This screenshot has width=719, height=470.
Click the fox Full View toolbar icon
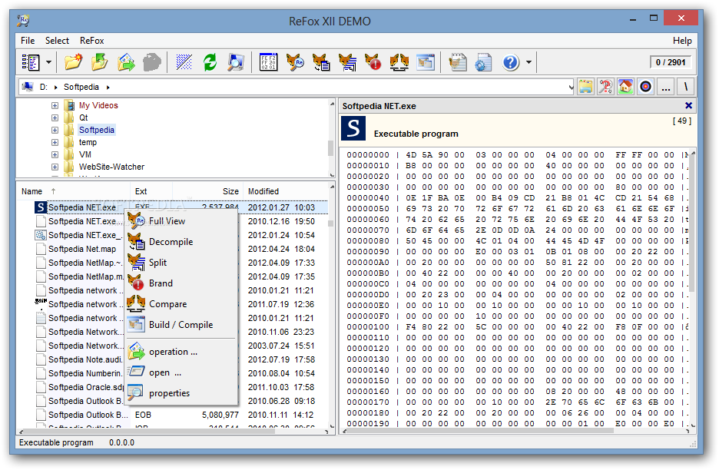click(295, 62)
